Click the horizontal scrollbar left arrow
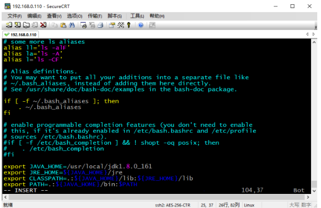The height and width of the screenshot is (208, 321). click(x=6, y=197)
